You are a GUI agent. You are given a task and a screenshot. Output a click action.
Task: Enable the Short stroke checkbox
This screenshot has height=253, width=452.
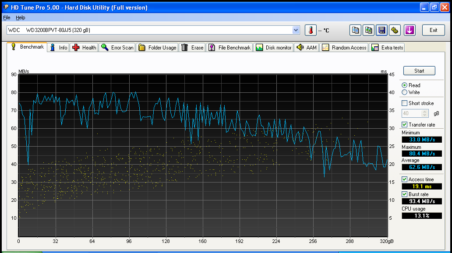point(404,103)
